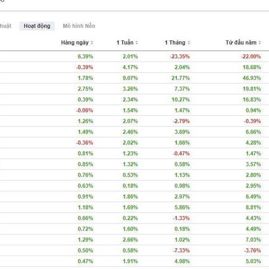269x269 pixels.
Task: Select the 21.77% monthly value
Action: [181, 78]
